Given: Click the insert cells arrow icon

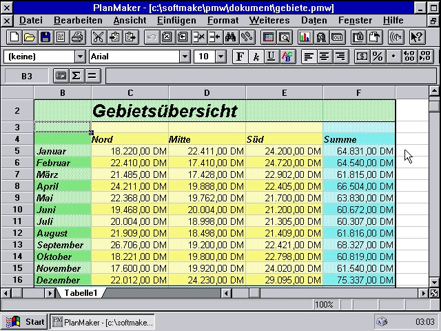Looking at the screenshot, I should pos(215,37).
